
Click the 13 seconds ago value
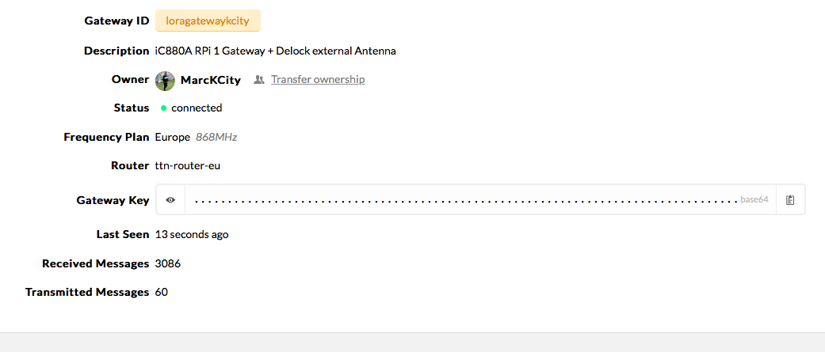[x=192, y=235]
